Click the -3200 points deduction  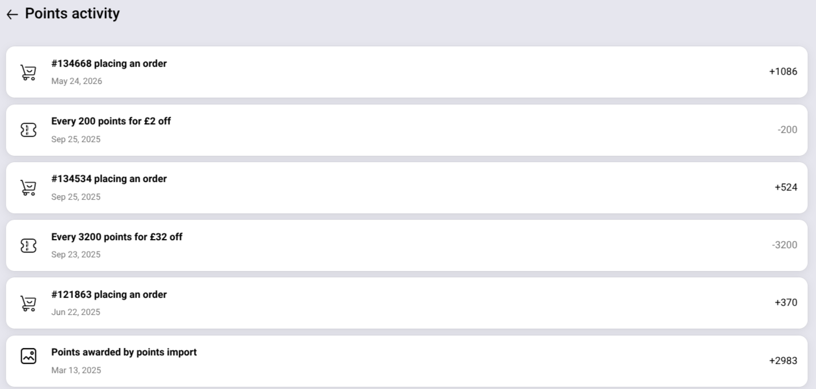pos(785,245)
